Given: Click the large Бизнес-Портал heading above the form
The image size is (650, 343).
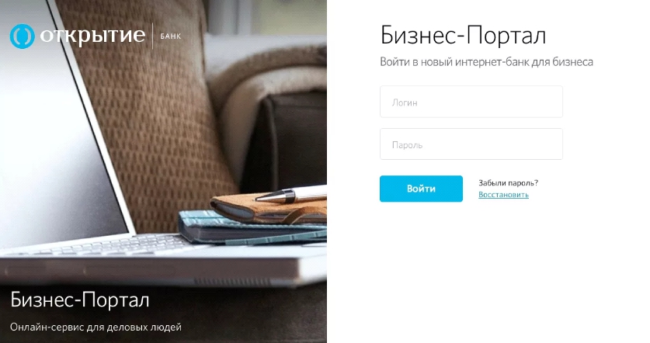Looking at the screenshot, I should [x=463, y=35].
